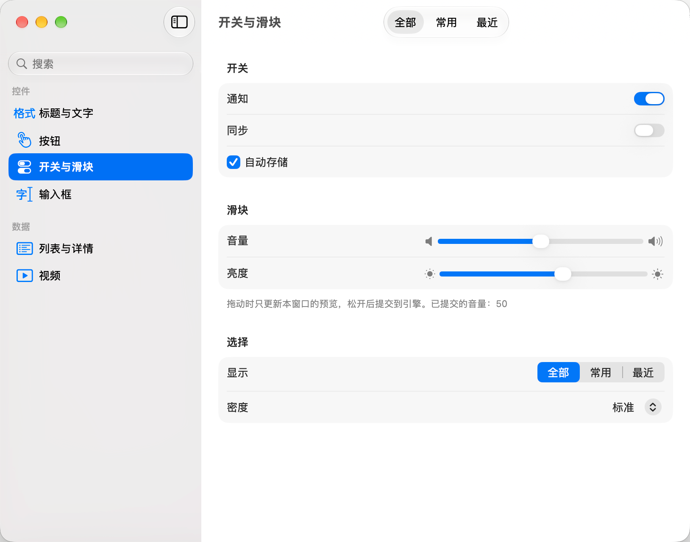
Task: Click the low volume speaker icon
Action: click(x=429, y=241)
